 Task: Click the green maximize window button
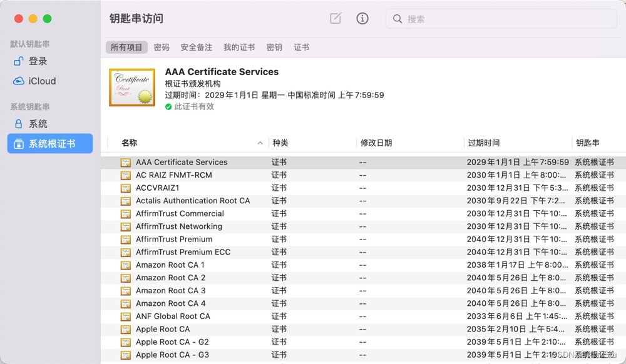(x=47, y=19)
